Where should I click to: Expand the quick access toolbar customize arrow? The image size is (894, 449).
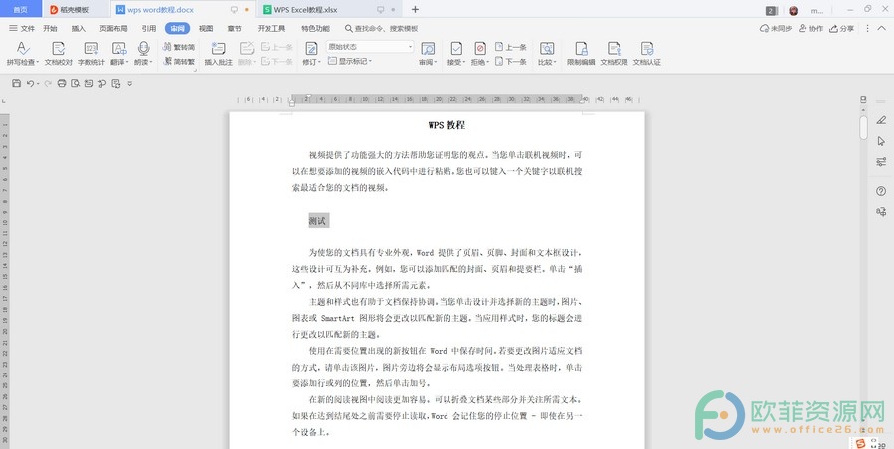coord(130,83)
